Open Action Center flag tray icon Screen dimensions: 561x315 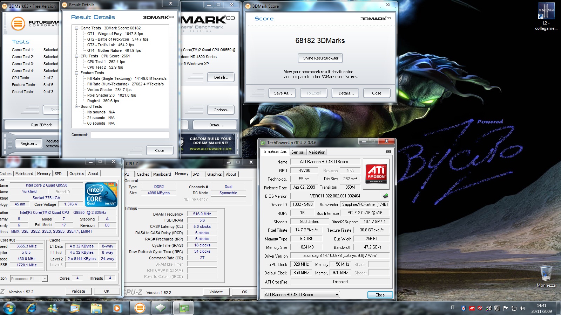[x=505, y=308]
